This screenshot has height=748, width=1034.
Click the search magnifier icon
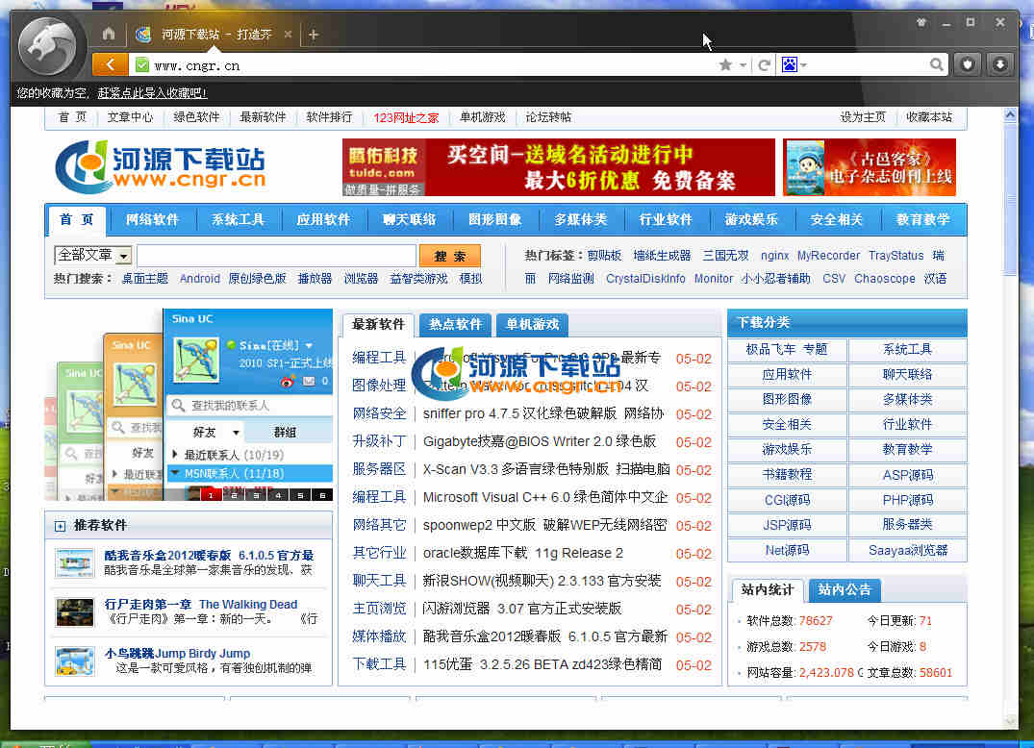point(937,65)
